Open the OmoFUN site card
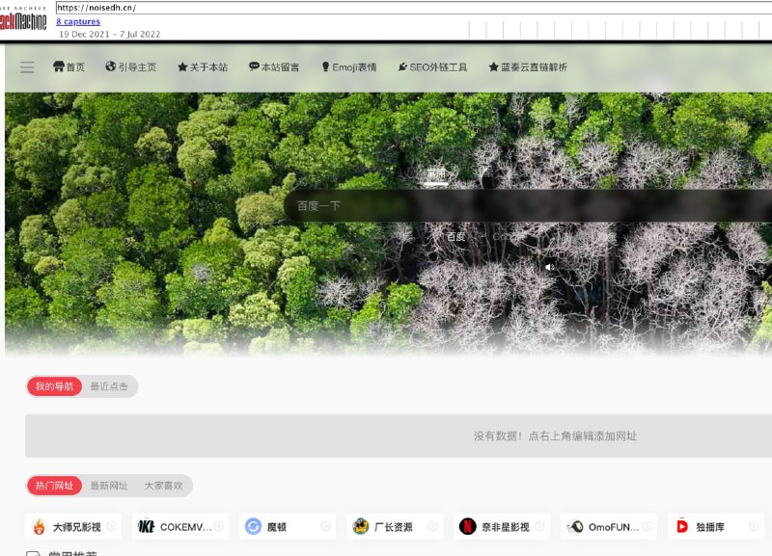The width and height of the screenshot is (772, 556). point(609,526)
